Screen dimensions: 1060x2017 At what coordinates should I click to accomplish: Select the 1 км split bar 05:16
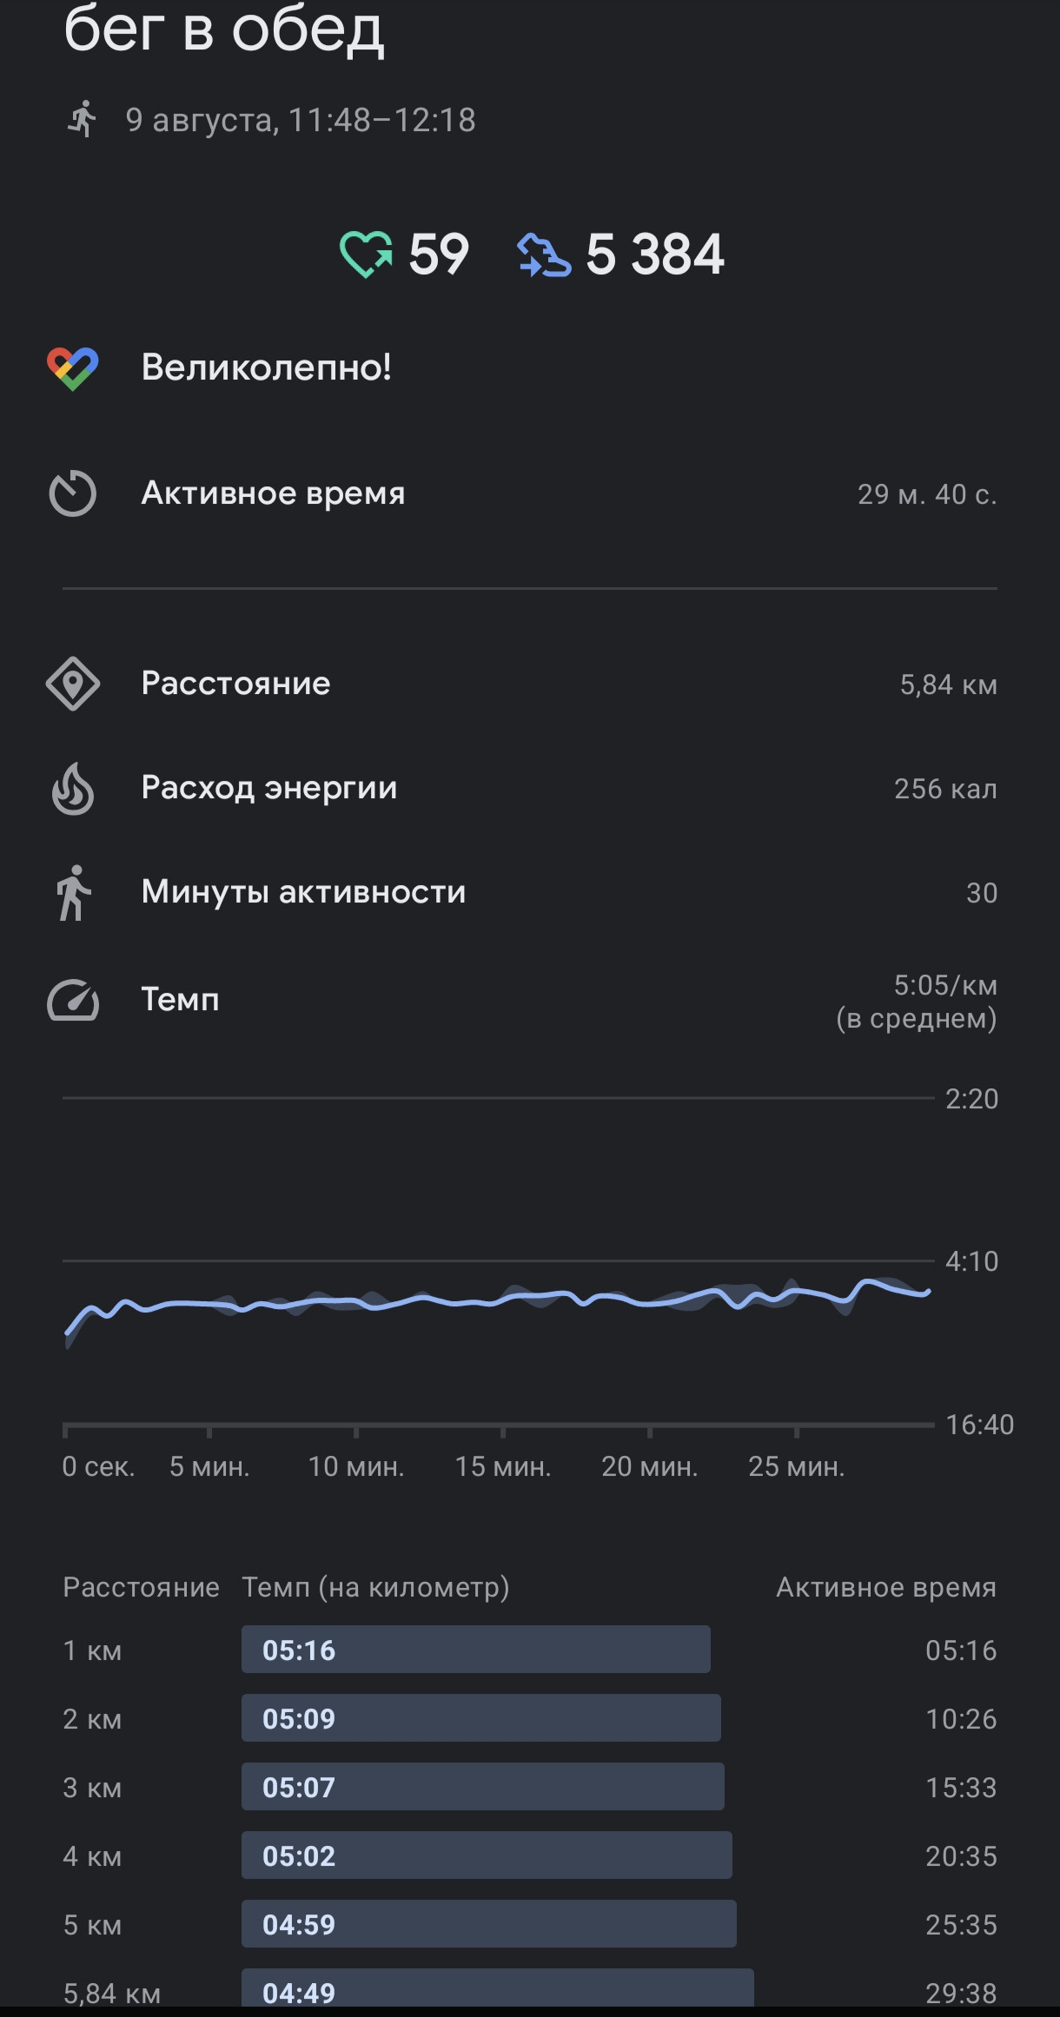tap(475, 1650)
